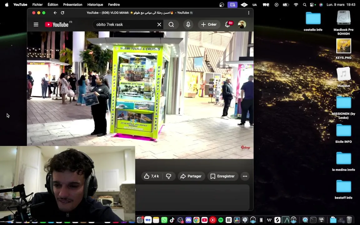
Task: Click the WeTransfer icon in menu bar
Action: 266,5
